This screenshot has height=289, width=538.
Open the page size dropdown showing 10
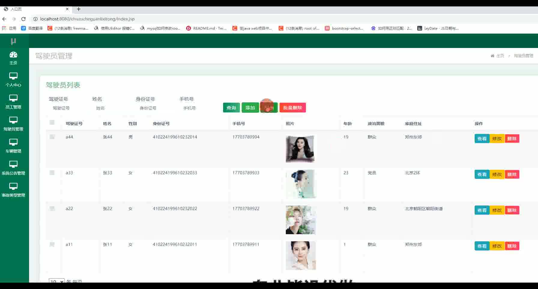click(57, 281)
